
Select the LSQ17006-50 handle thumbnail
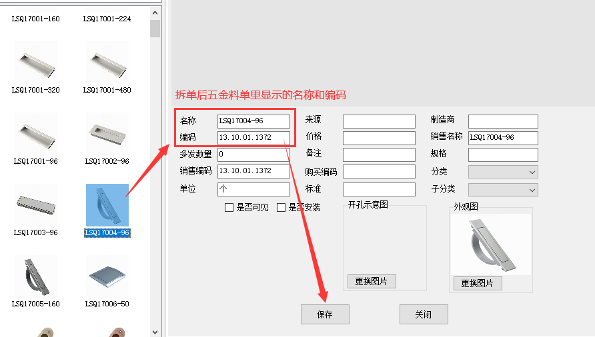(x=107, y=276)
